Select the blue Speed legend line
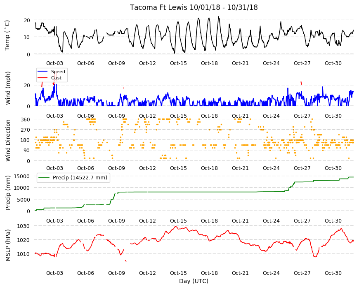The image size is (359, 288). point(43,72)
